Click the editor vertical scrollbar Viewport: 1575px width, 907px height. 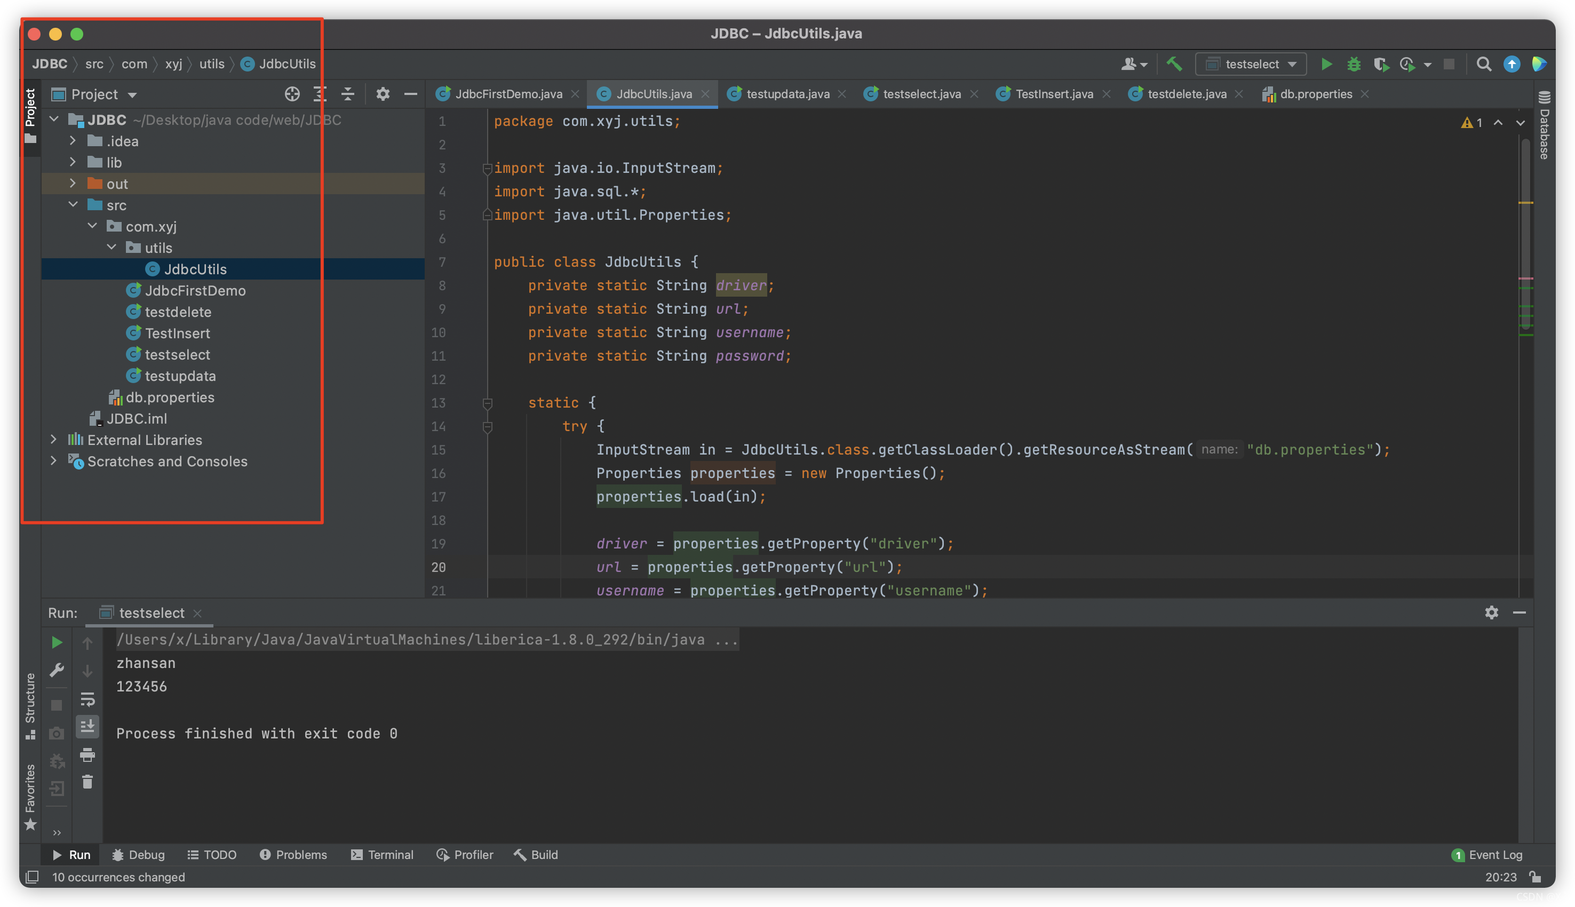click(1525, 237)
